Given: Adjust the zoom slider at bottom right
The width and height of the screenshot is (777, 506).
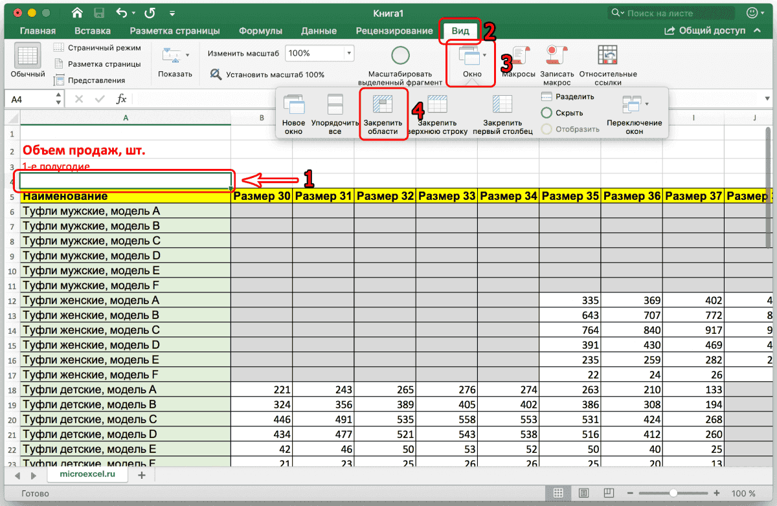Looking at the screenshot, I should click(673, 493).
